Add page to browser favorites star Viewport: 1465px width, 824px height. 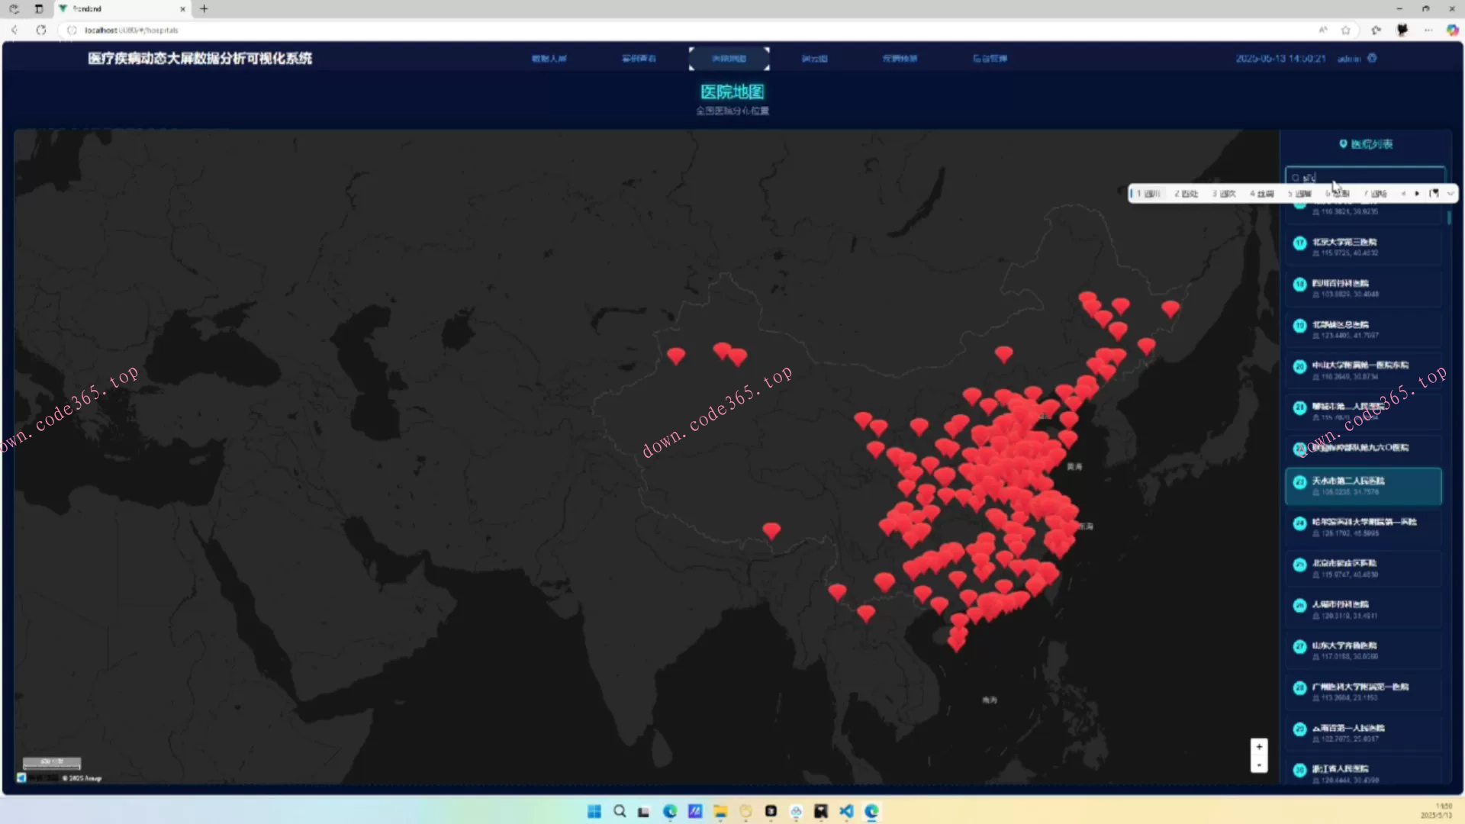pos(1346,30)
